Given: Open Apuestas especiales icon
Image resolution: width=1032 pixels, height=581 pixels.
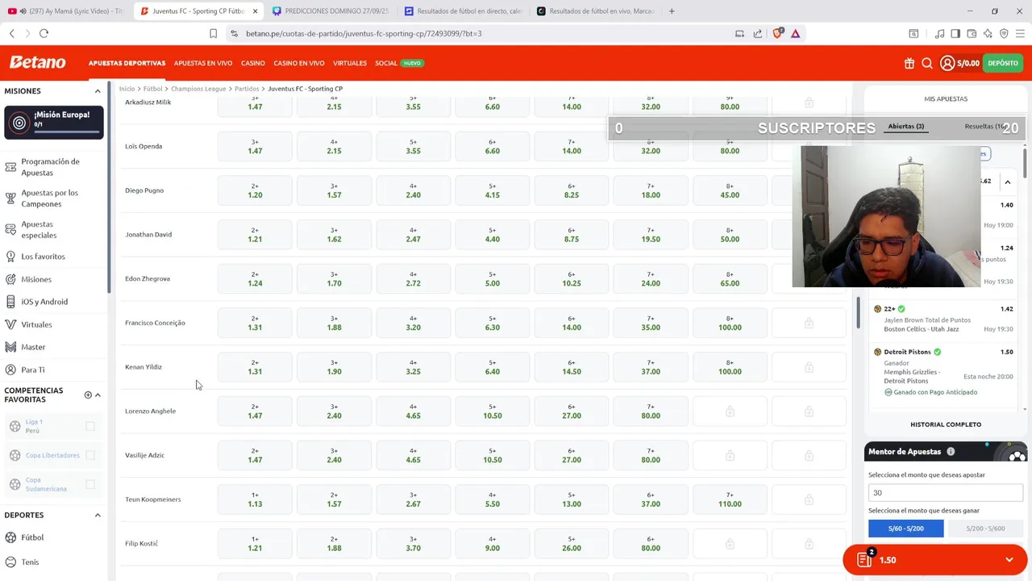Looking at the screenshot, I should 10,230.
